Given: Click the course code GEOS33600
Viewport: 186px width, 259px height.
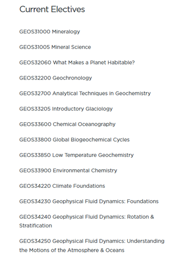Looking at the screenshot, I should pyautogui.click(x=35, y=124).
